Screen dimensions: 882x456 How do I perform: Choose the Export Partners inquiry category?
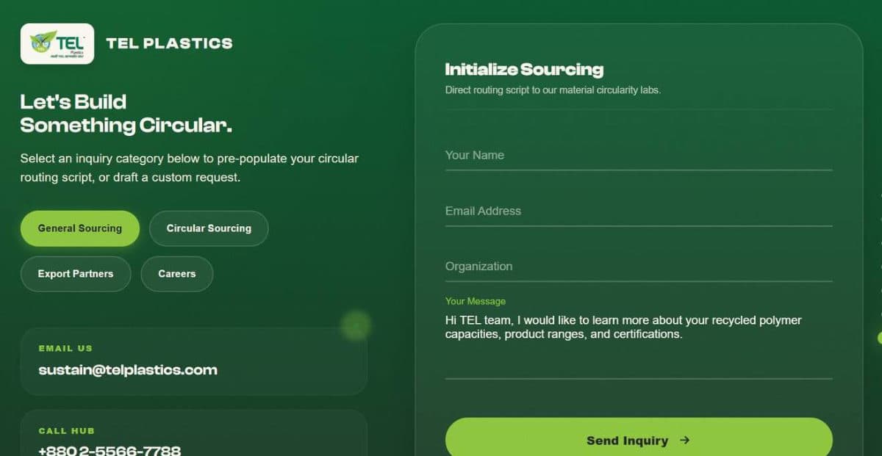[76, 274]
